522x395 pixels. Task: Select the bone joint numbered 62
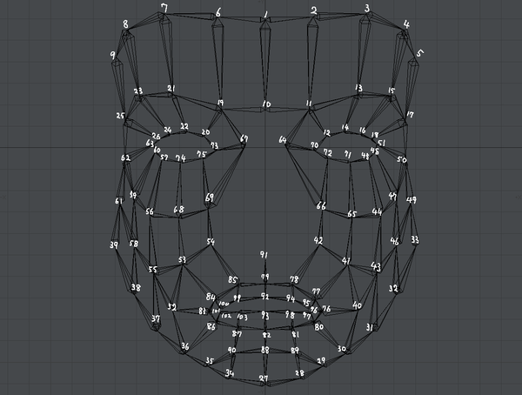tap(126, 157)
